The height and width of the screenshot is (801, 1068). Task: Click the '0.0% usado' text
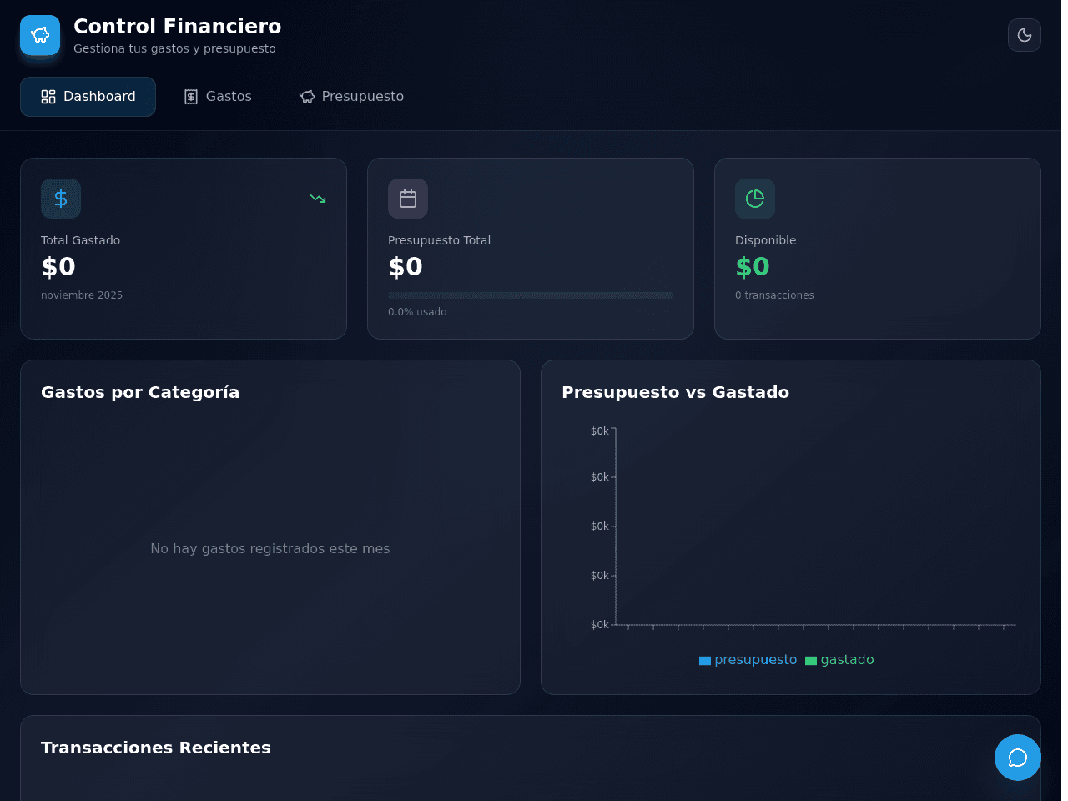click(417, 312)
